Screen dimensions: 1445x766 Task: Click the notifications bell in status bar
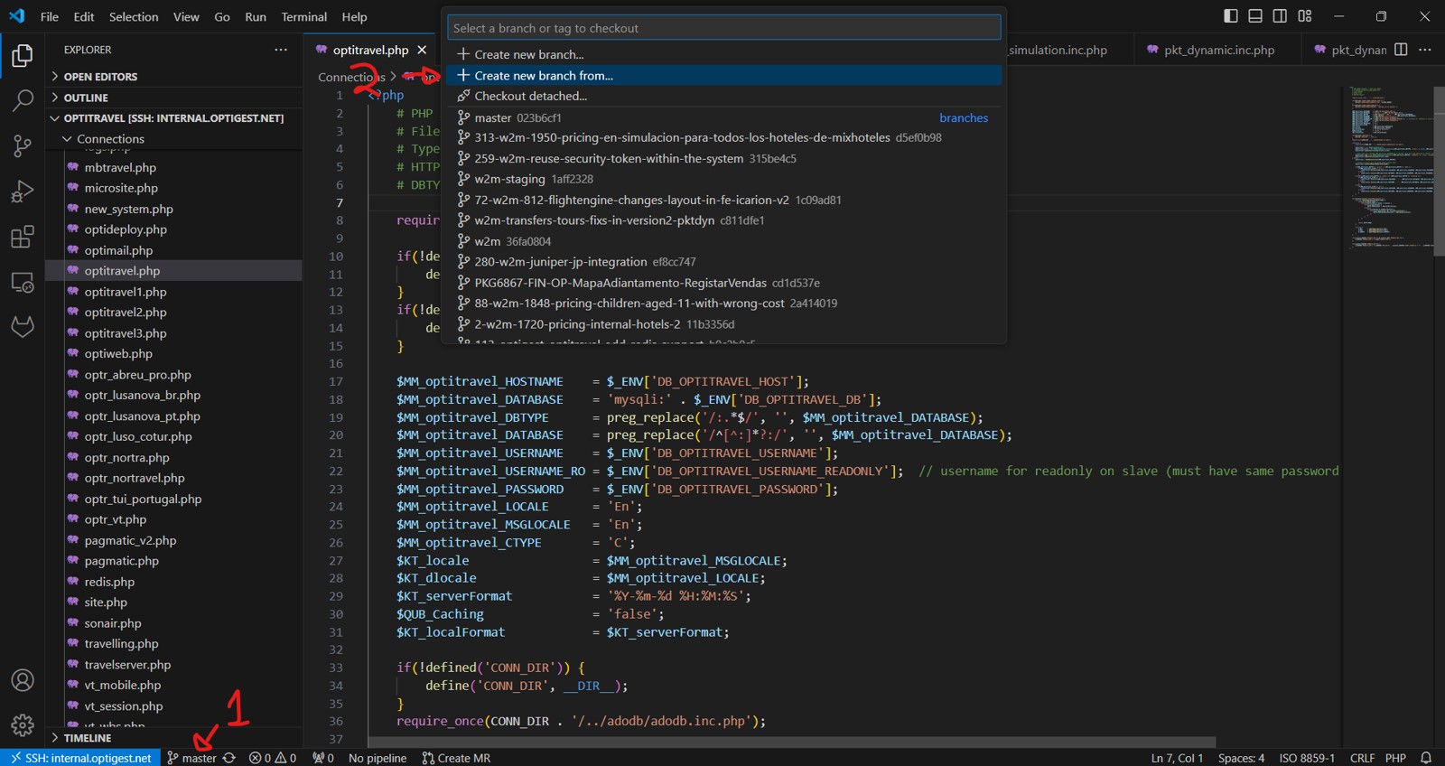tap(1426, 758)
